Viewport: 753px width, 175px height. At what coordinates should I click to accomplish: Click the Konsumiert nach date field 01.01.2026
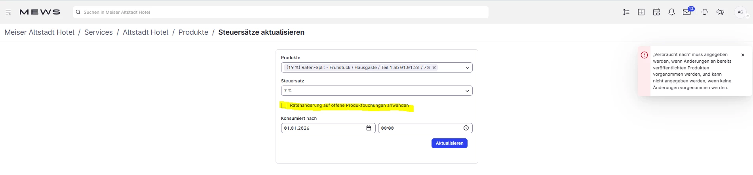click(328, 128)
